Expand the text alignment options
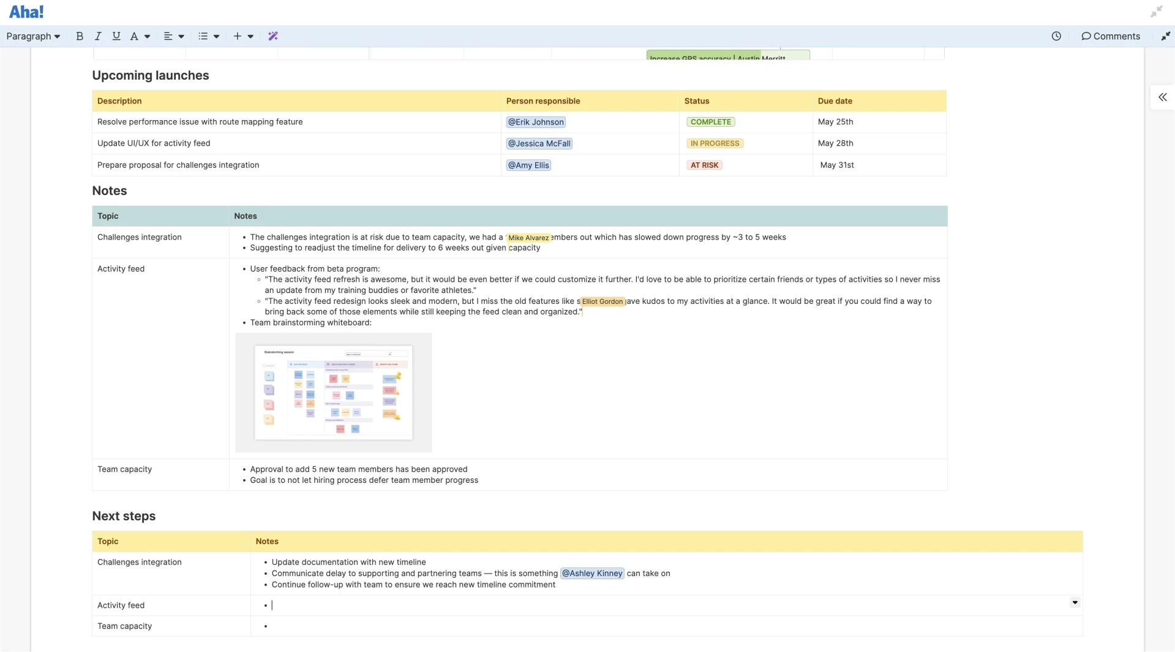Screen dimensions: 1175x652 click(x=174, y=36)
